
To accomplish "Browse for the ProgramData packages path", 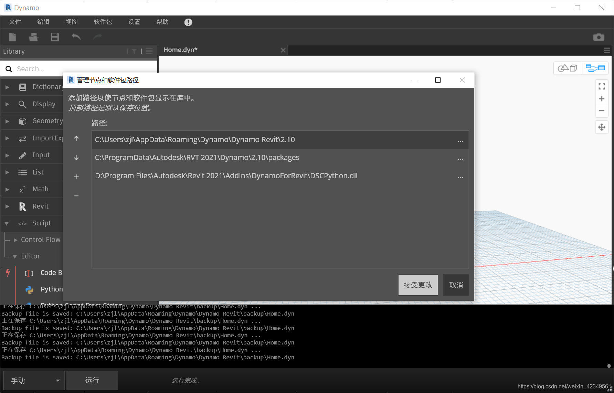I will (x=460, y=159).
